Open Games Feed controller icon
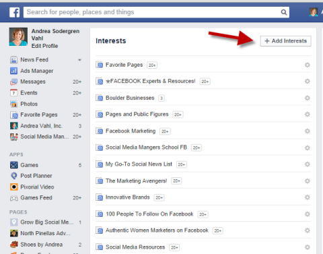 click(13, 198)
